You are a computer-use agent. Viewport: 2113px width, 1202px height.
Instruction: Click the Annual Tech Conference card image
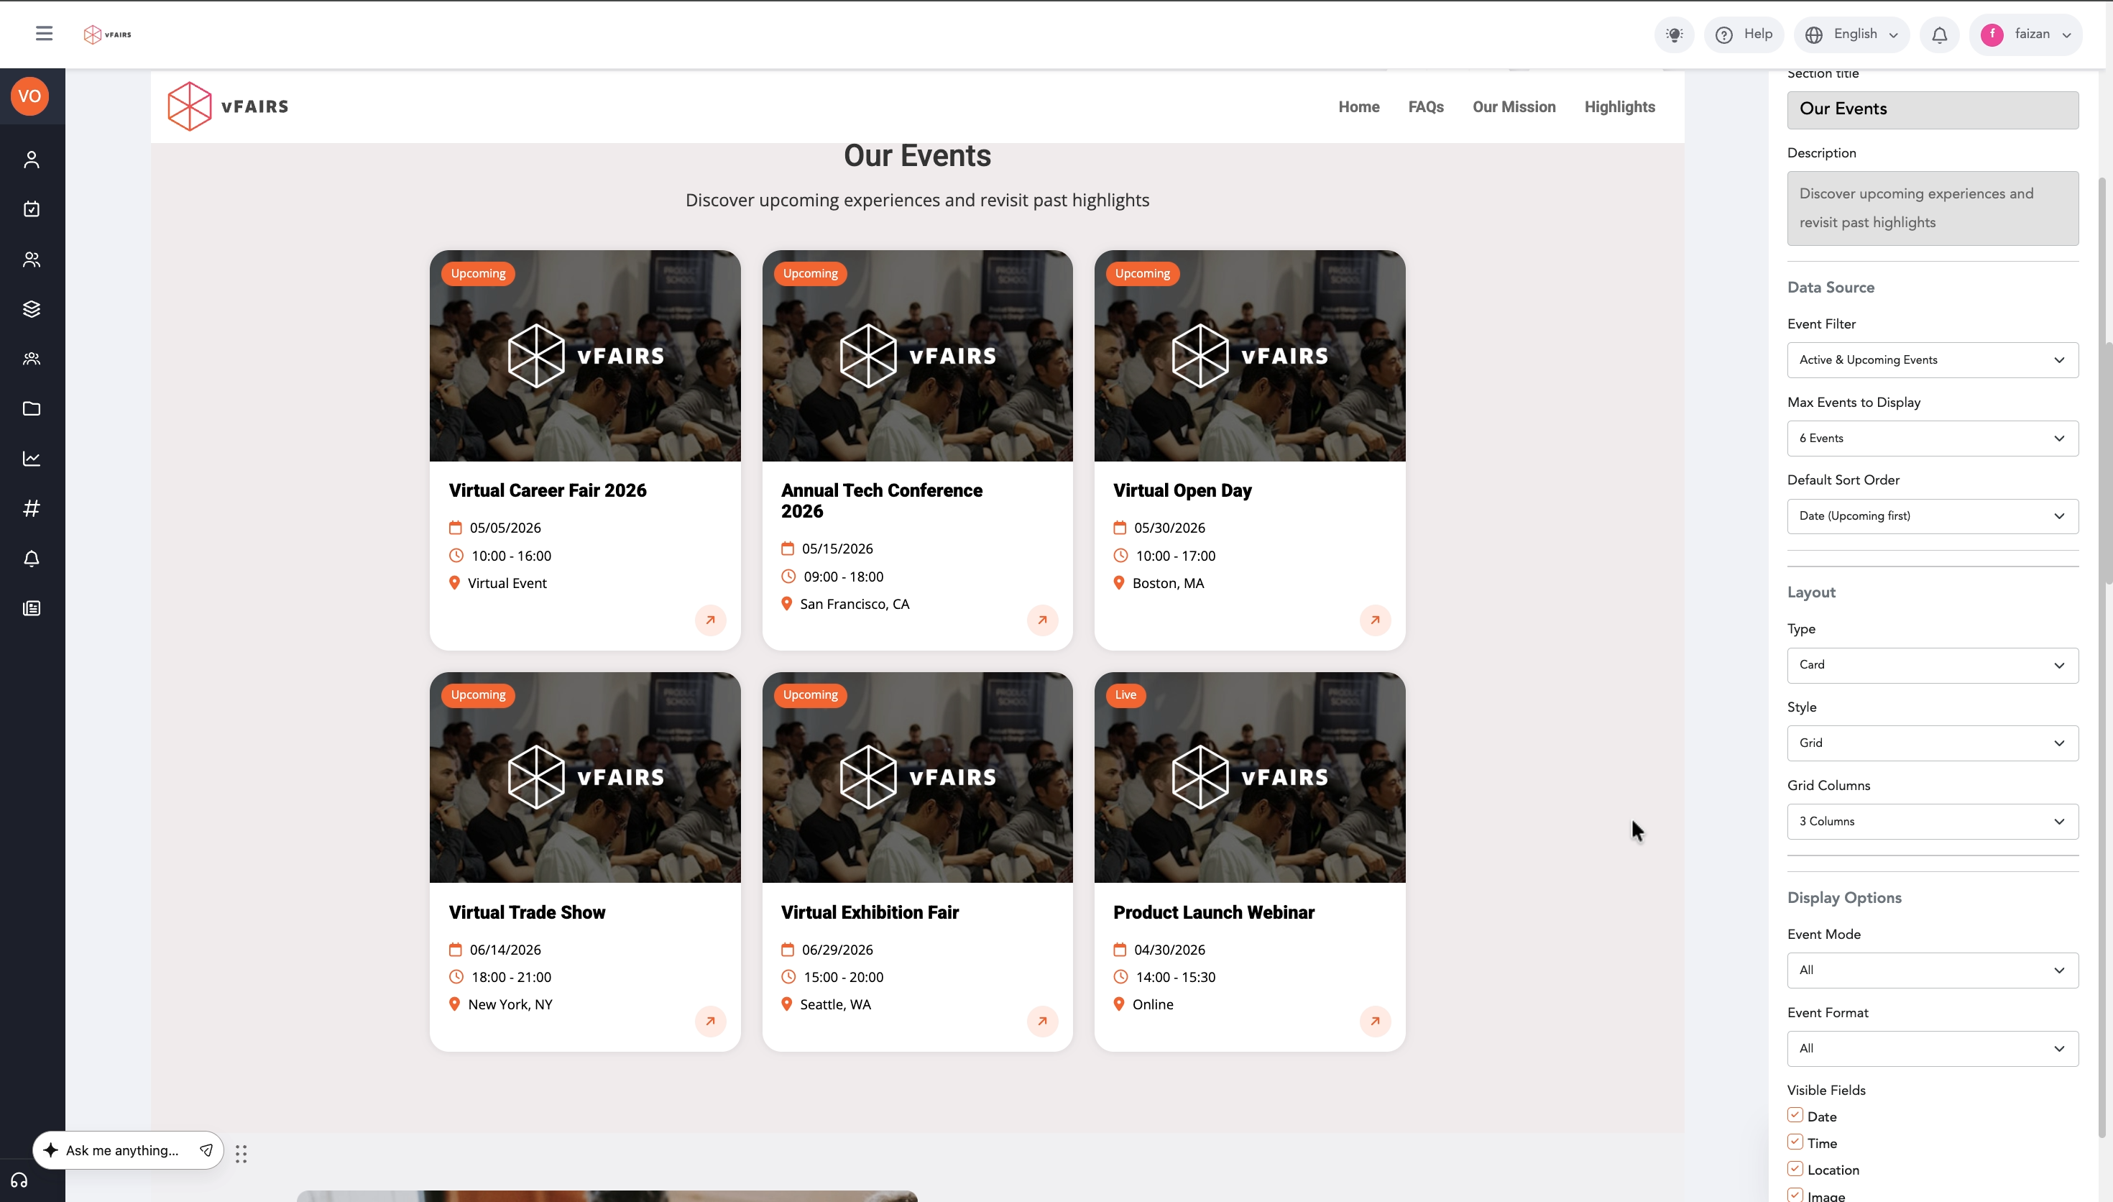tap(918, 356)
